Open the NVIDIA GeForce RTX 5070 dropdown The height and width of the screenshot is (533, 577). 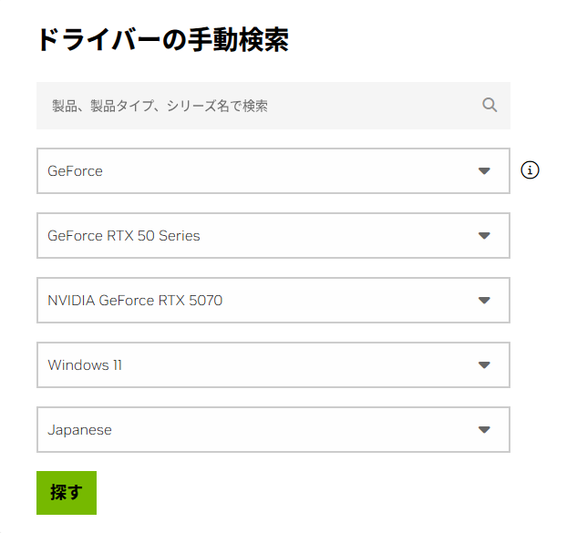tap(273, 301)
